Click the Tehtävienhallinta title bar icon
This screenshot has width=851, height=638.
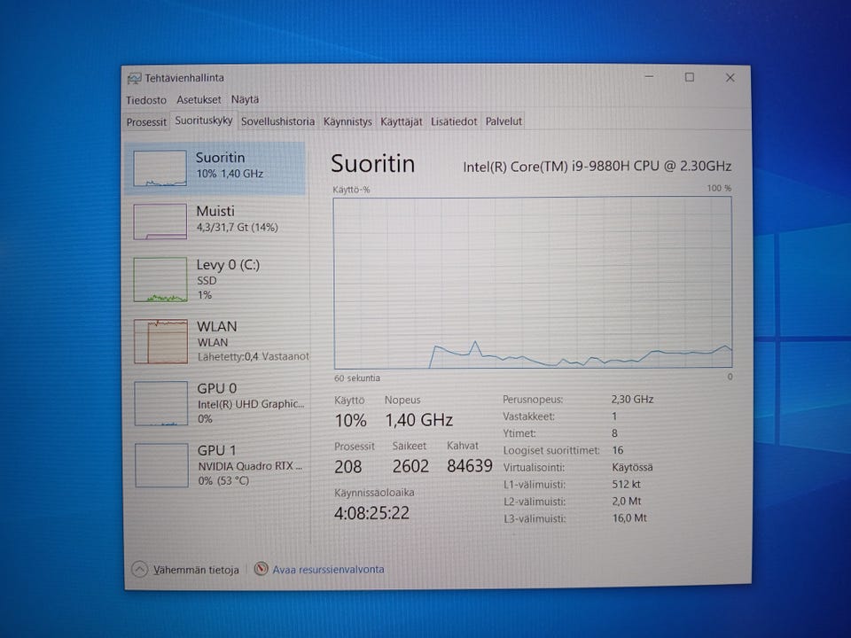pyautogui.click(x=134, y=79)
